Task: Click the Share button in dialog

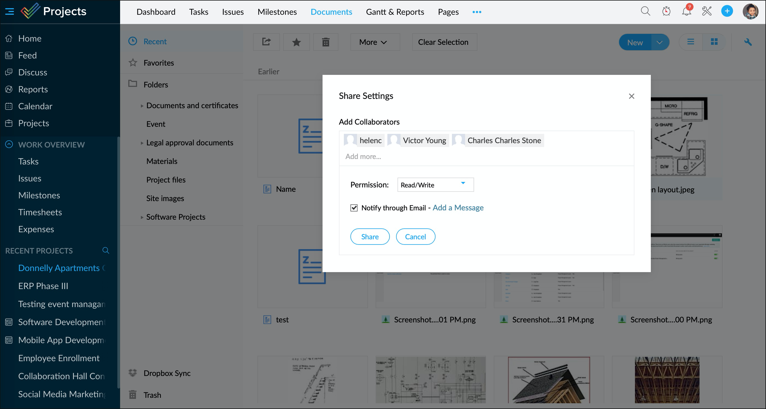Action: point(370,237)
